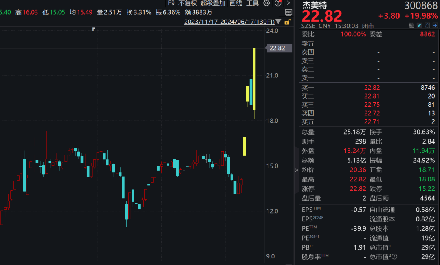Show more toolbar items via right arrow

point(288,3)
